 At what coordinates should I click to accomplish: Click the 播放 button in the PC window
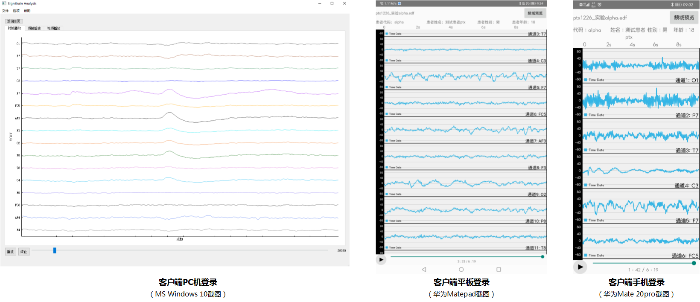(10, 252)
